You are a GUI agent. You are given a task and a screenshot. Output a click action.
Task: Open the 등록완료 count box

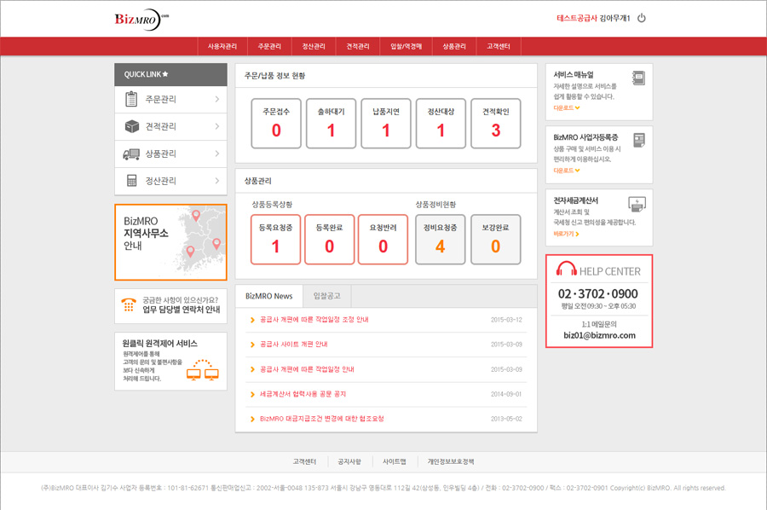[329, 240]
